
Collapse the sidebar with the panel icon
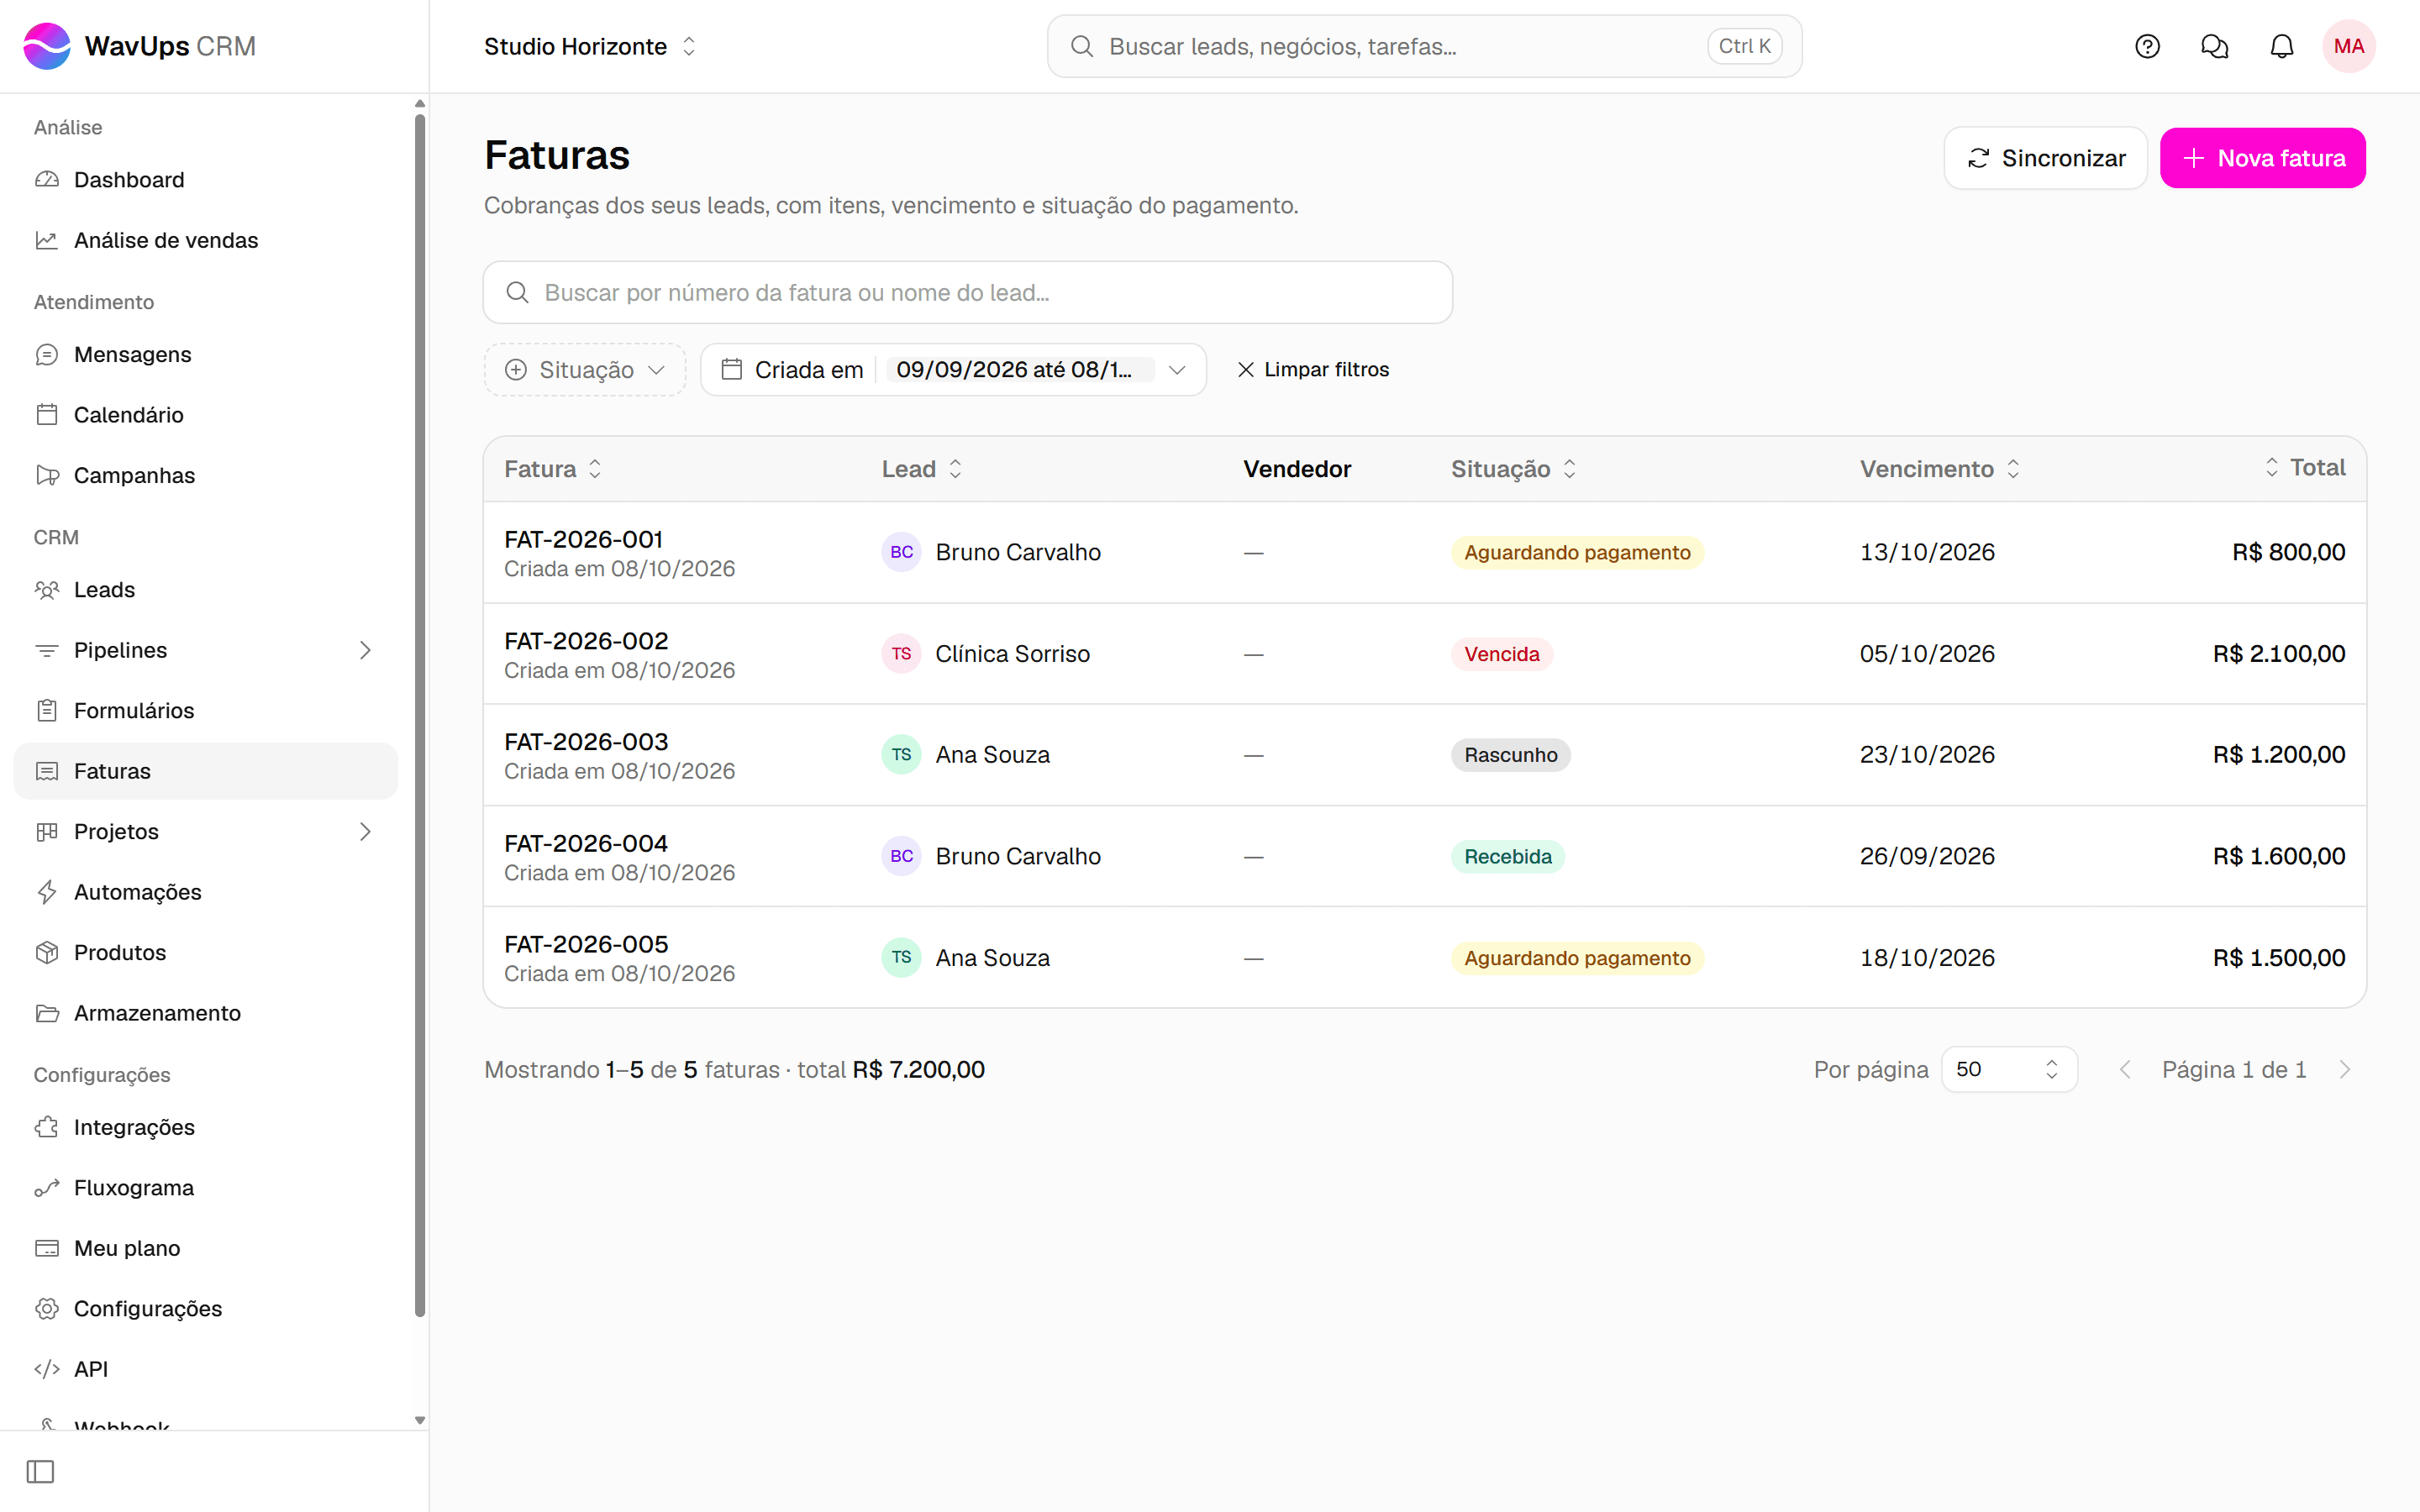pos(41,1471)
